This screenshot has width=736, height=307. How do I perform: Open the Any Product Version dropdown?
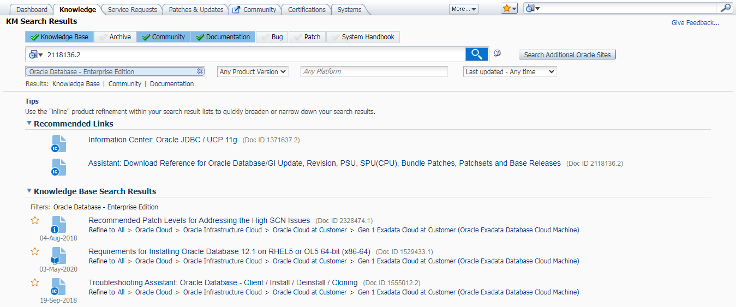[x=253, y=71]
